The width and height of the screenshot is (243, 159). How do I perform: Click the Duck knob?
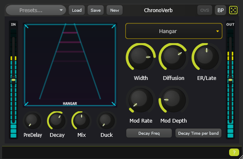pos(106,121)
